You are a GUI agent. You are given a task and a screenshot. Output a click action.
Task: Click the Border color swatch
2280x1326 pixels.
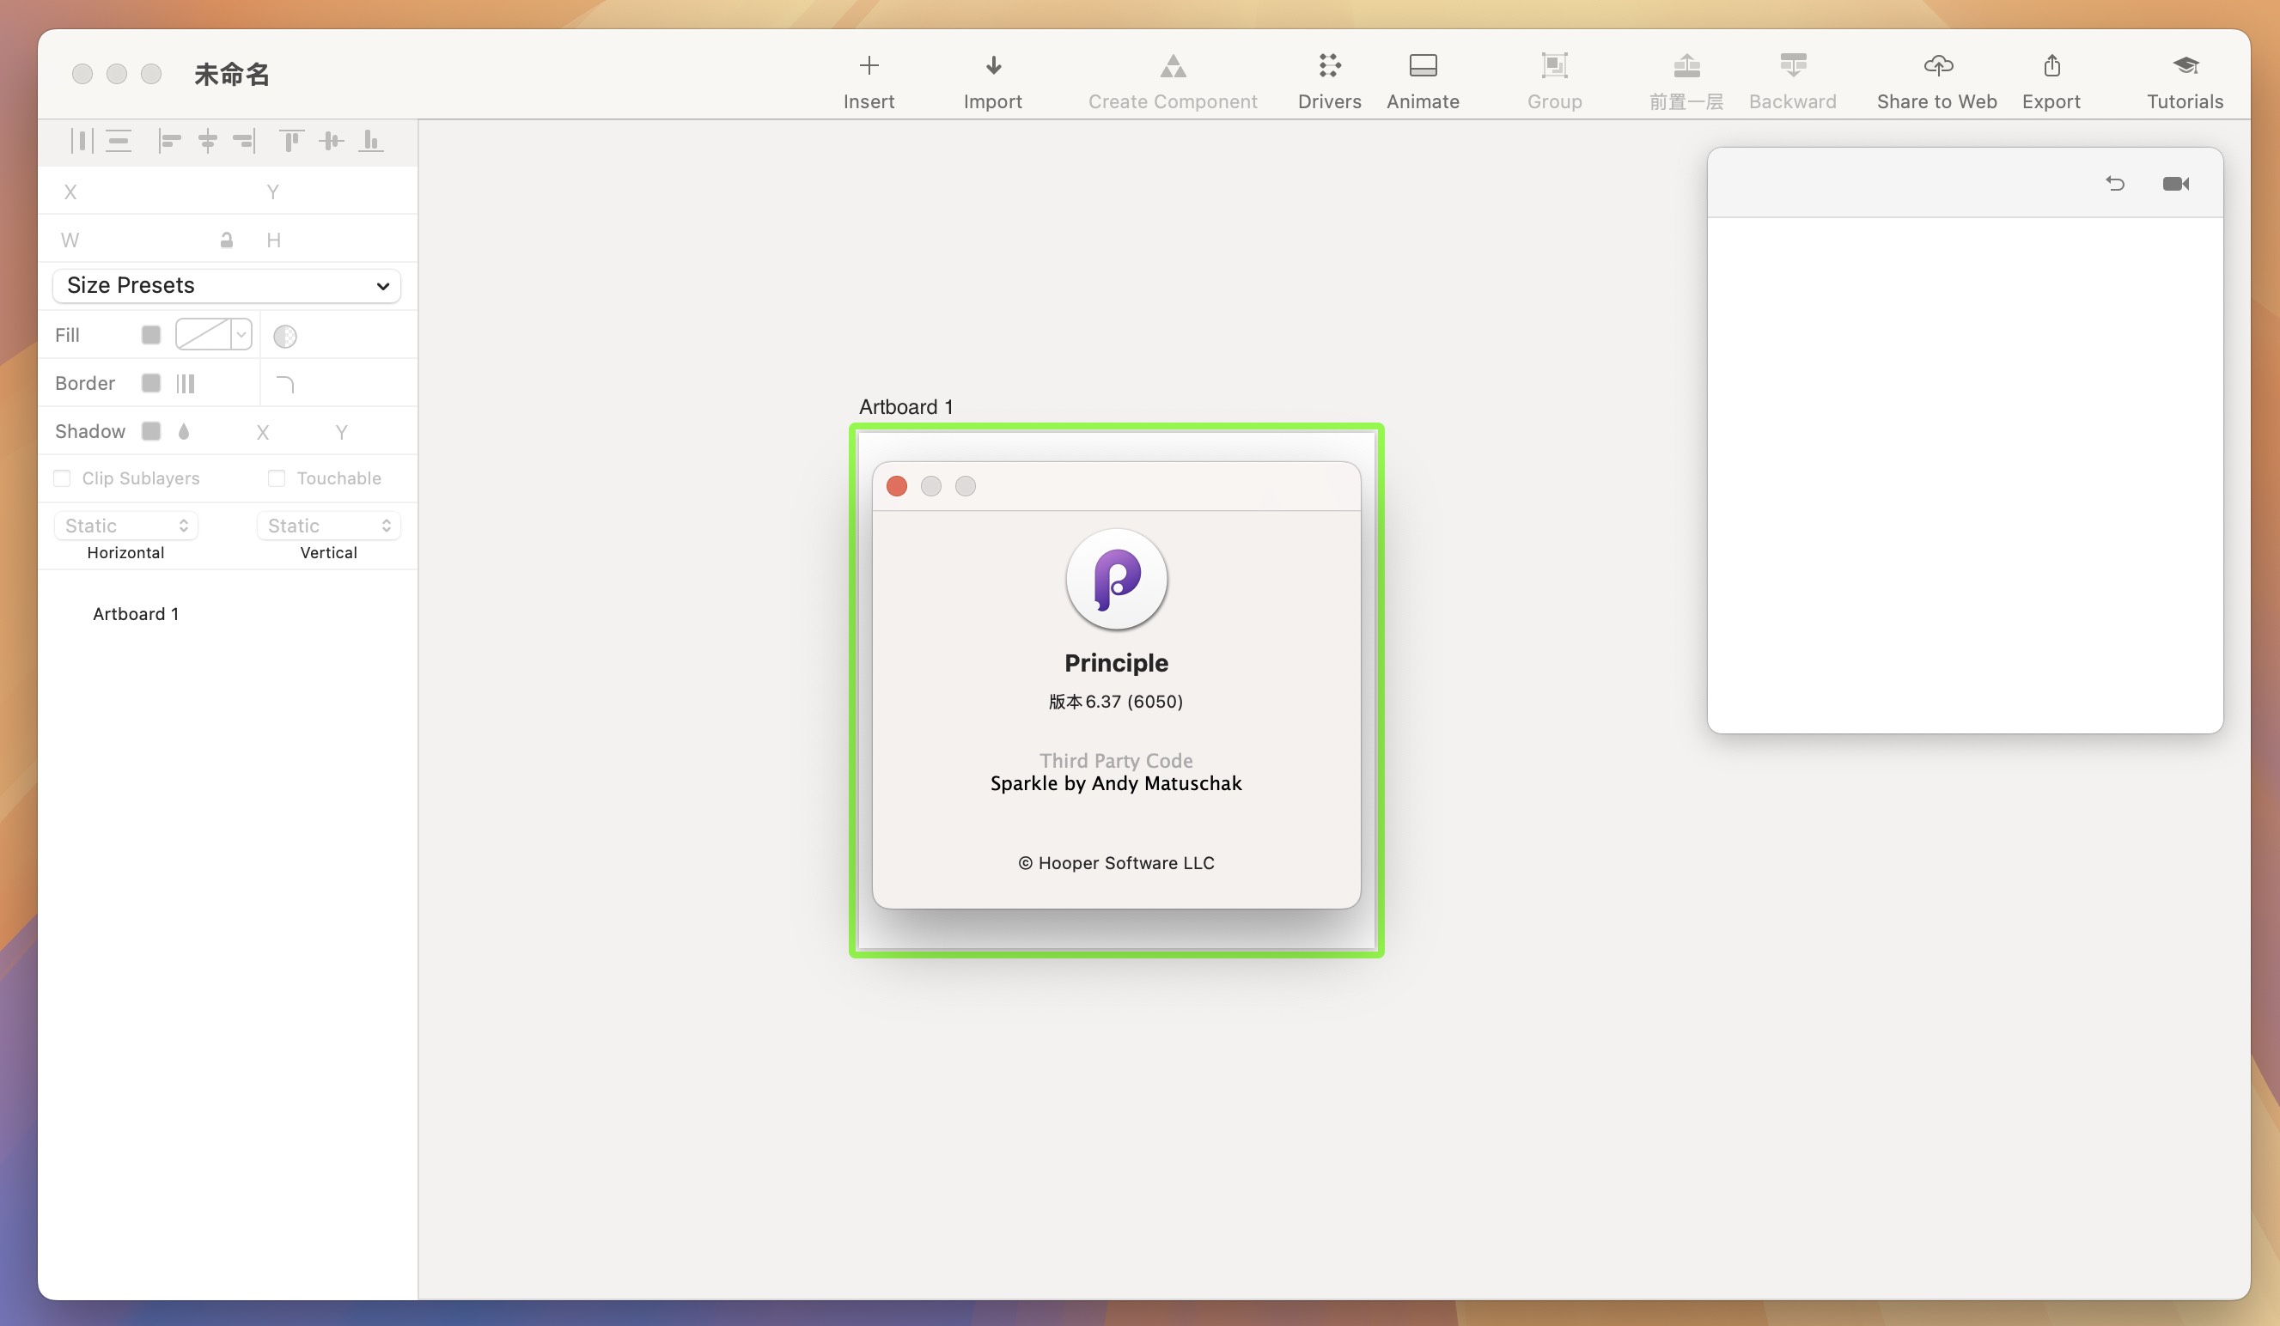point(151,383)
